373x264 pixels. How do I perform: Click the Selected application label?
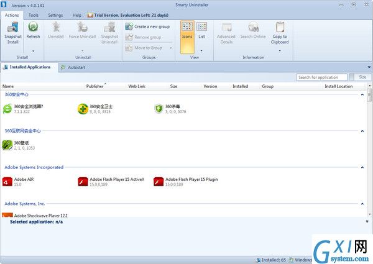point(37,222)
